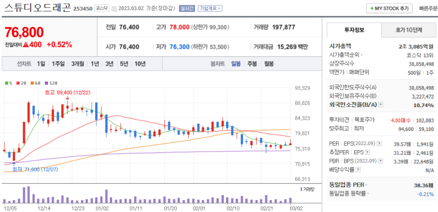Open the 빠른주문 link

(x=428, y=9)
